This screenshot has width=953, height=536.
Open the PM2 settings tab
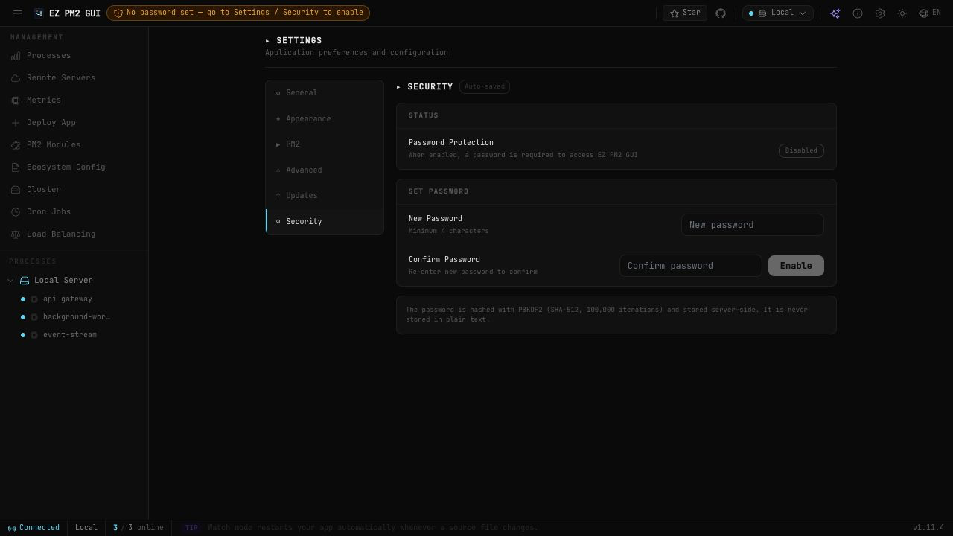tap(325, 144)
